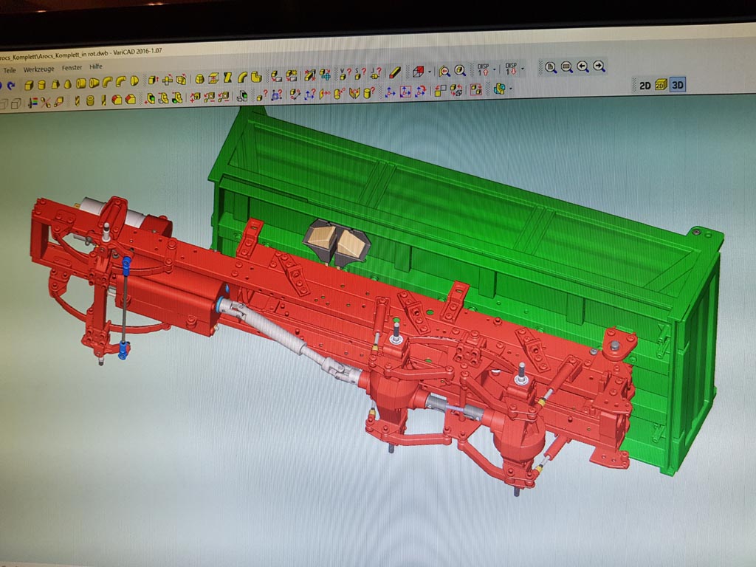The height and width of the screenshot is (567, 756).
Task: Insert a cone solid
Action: pyautogui.click(x=68, y=83)
